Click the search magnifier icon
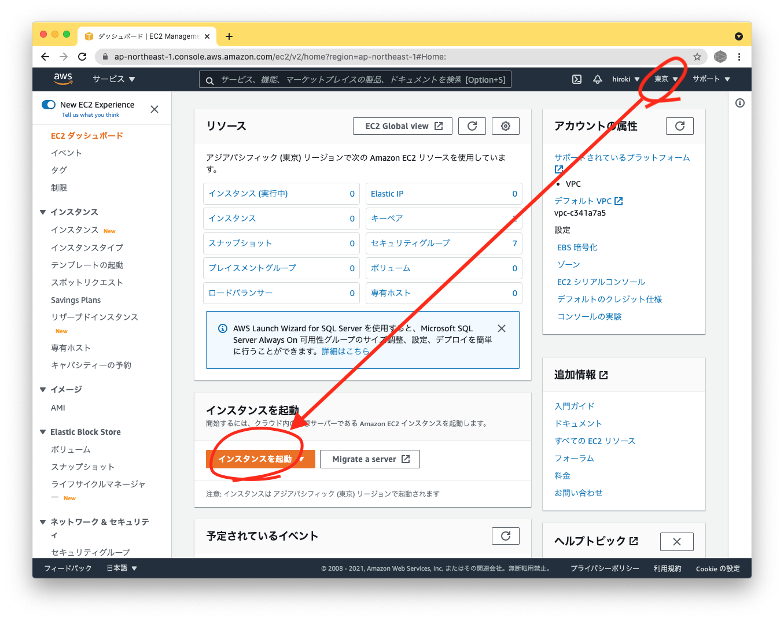 [209, 80]
